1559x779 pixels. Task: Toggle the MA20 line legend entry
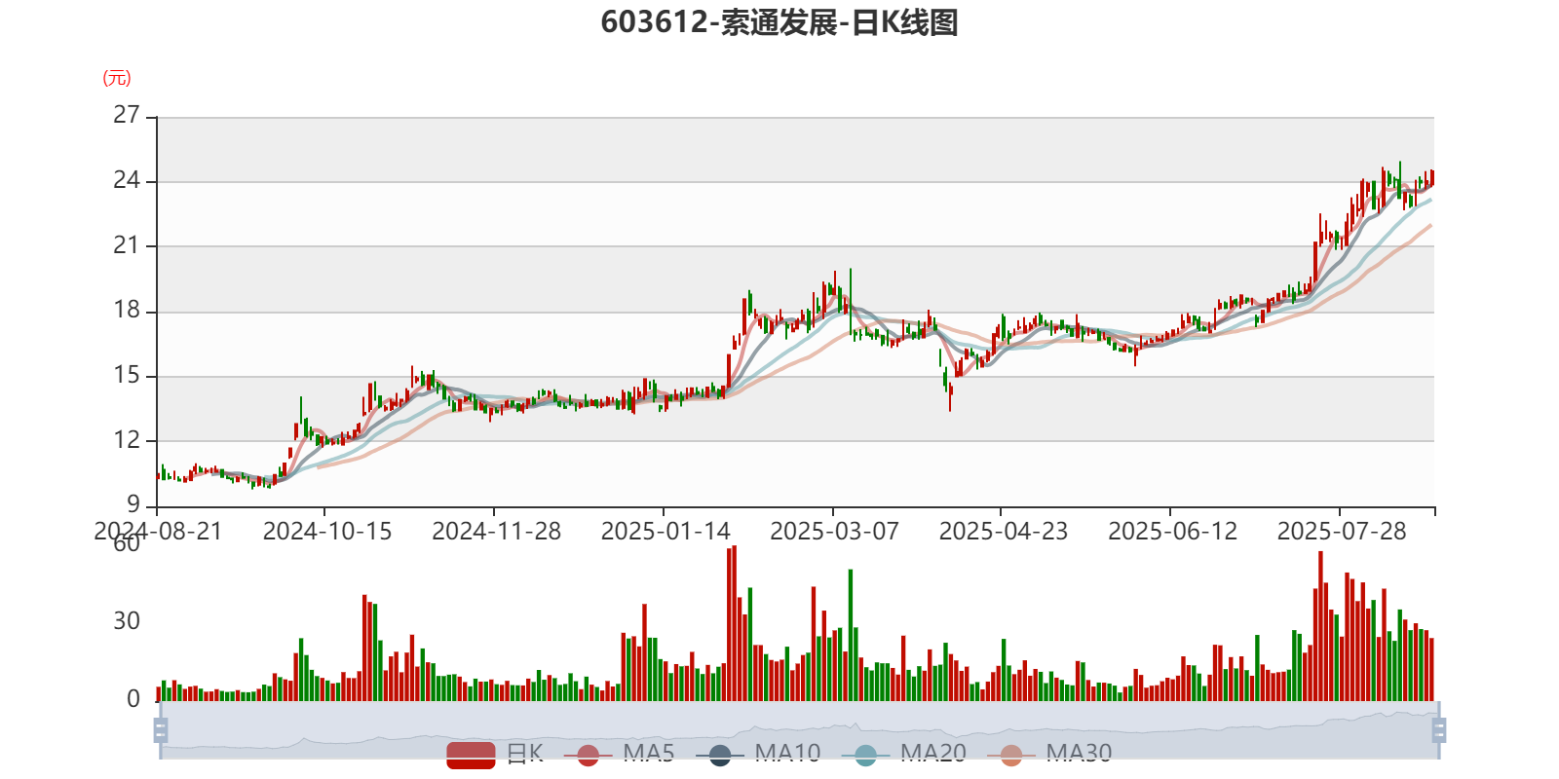pos(903,754)
